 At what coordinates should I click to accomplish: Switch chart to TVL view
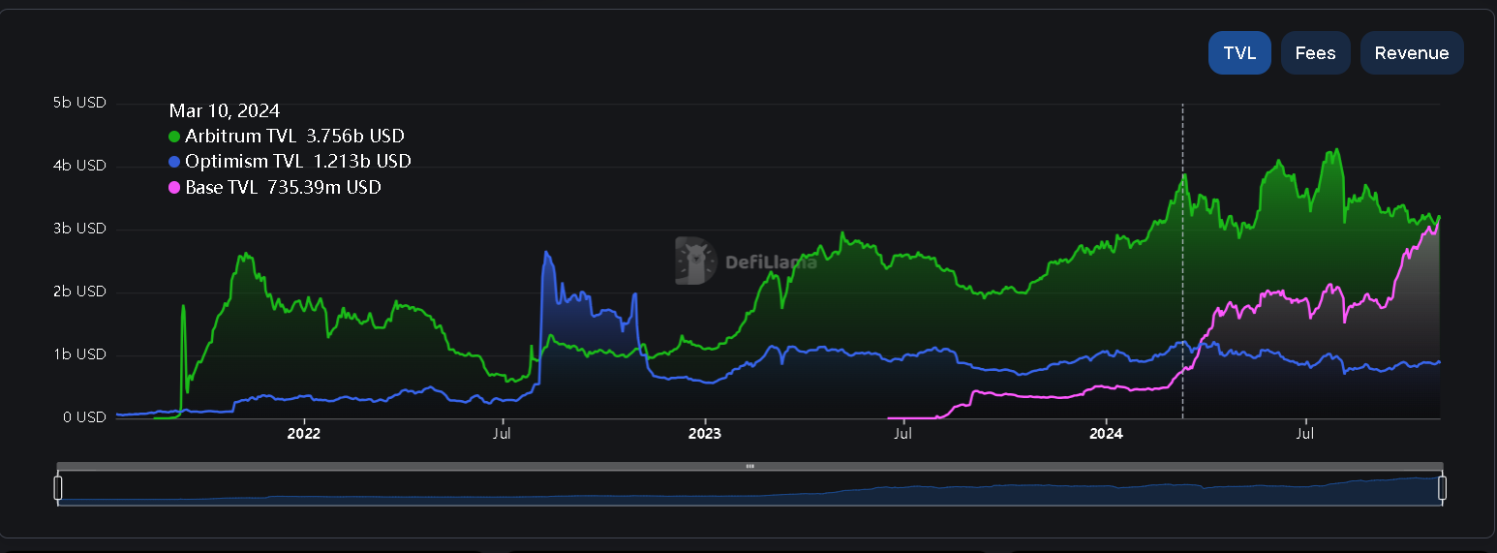(x=1239, y=53)
